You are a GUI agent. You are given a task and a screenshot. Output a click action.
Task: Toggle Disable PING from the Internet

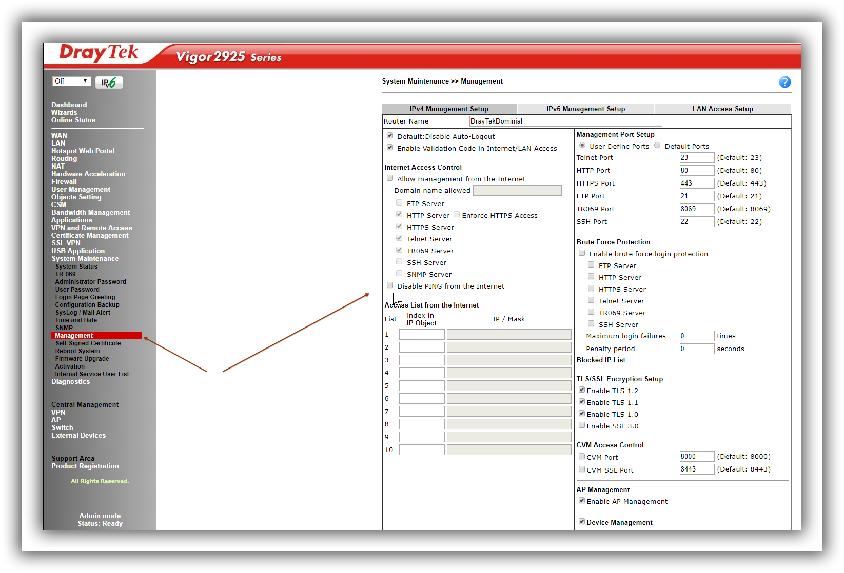pyautogui.click(x=390, y=285)
